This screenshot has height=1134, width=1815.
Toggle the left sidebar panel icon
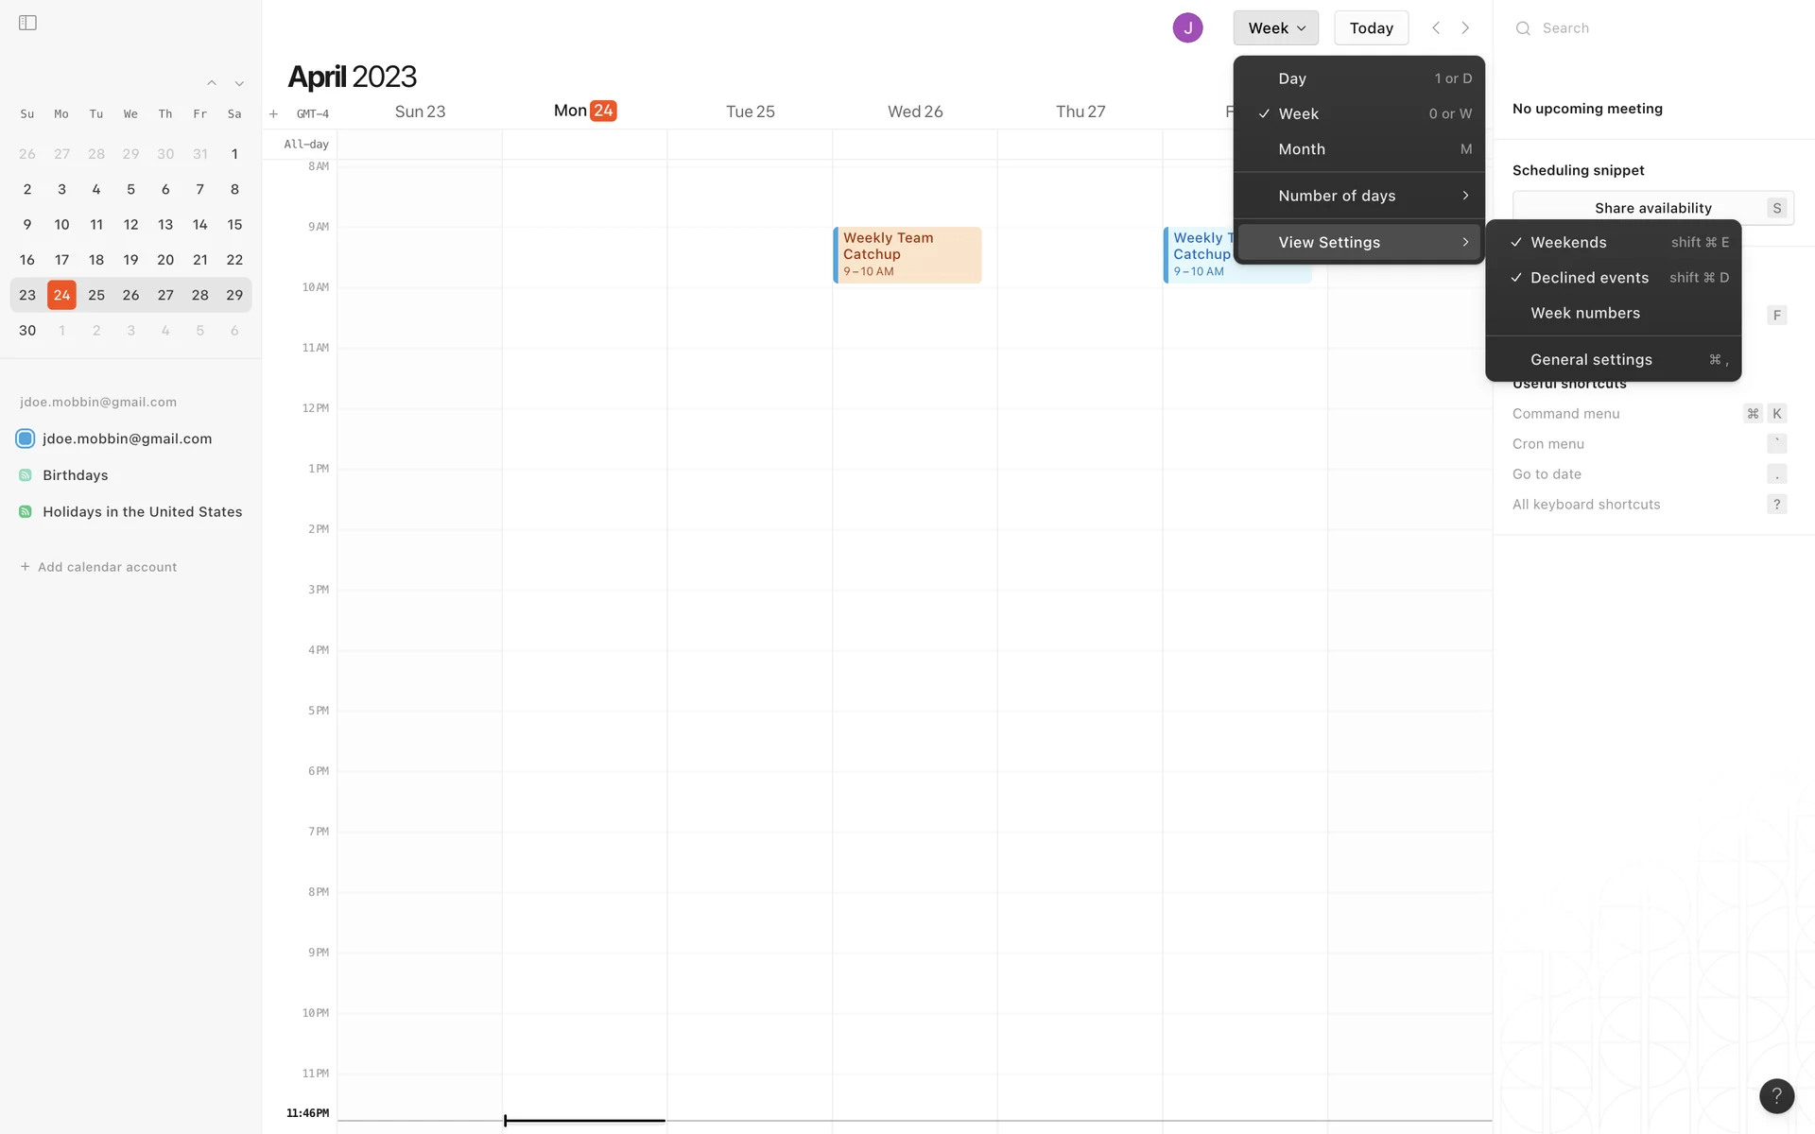tap(27, 23)
